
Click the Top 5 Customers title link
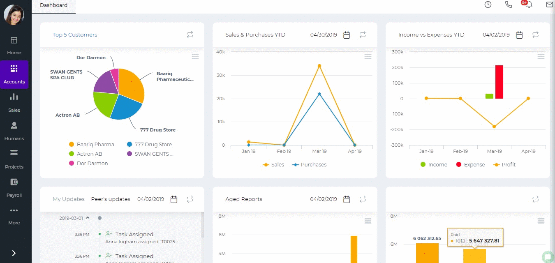pos(75,35)
